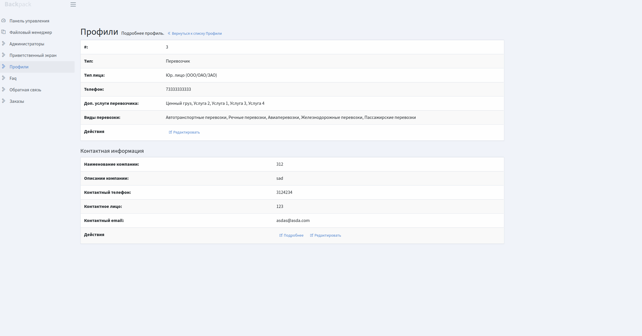
Task: Click the Backpack logo
Action: pyautogui.click(x=18, y=4)
